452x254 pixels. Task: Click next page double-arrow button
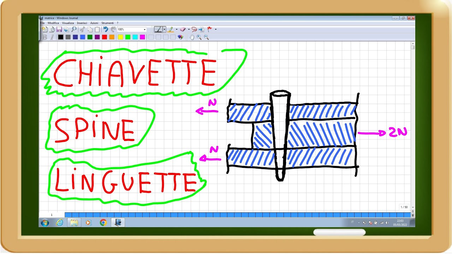coord(413,215)
